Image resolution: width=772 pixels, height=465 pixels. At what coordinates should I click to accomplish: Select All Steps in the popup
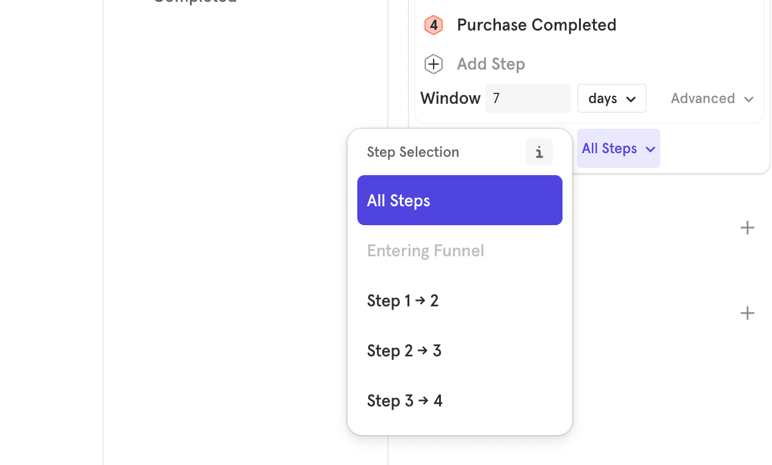coord(459,200)
